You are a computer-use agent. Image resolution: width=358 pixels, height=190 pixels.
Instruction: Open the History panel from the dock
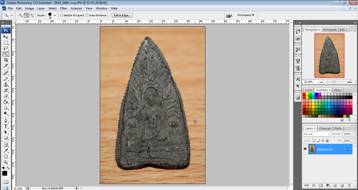298,31
